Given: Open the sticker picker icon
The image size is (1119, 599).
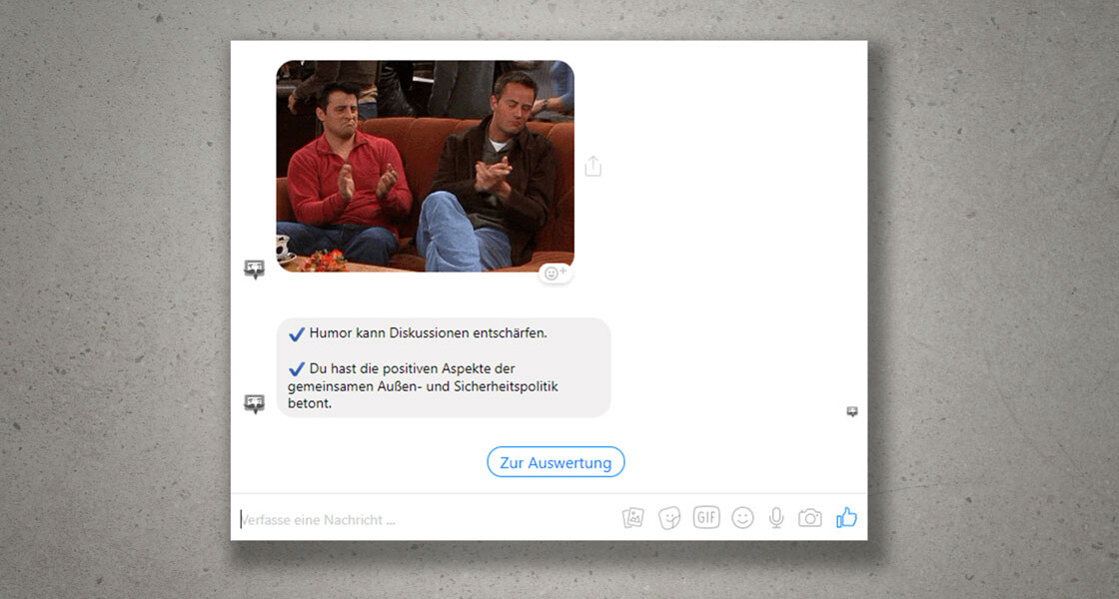Looking at the screenshot, I should (669, 518).
